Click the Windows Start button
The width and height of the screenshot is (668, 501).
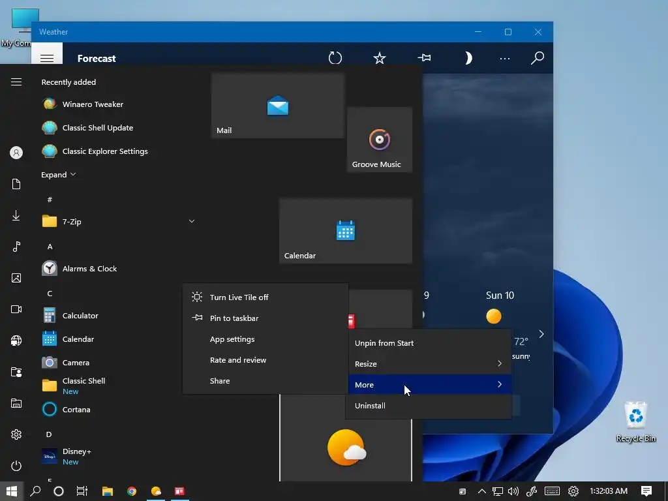pyautogui.click(x=12, y=491)
